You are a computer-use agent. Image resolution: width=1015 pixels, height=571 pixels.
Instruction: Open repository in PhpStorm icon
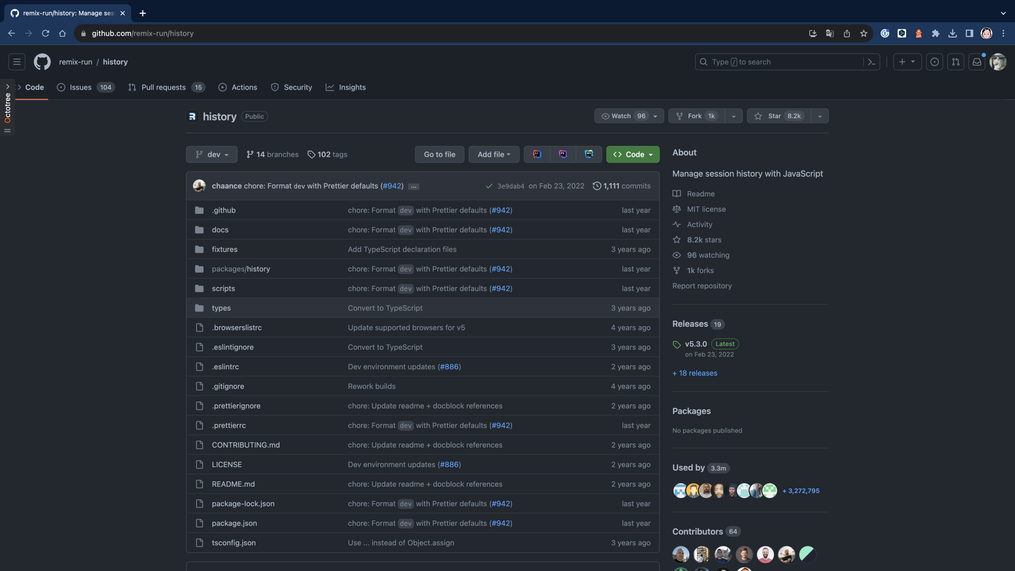562,154
